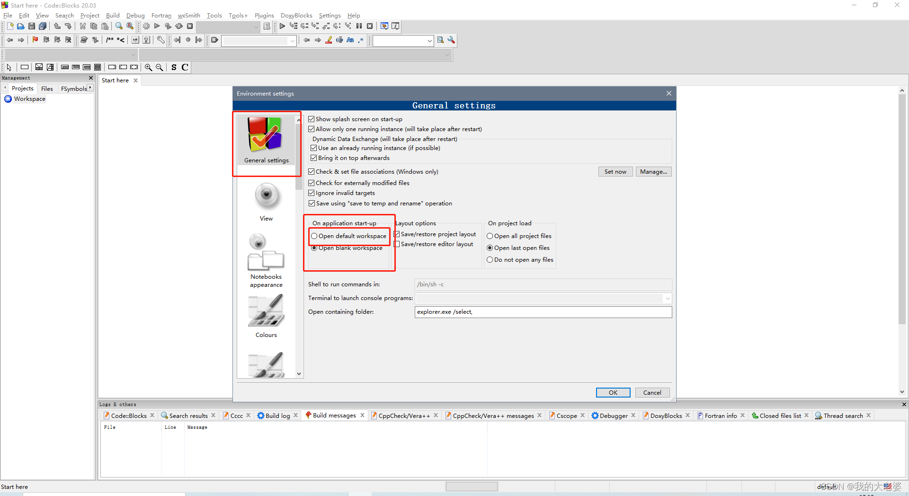Open the Colours settings category

(x=266, y=315)
